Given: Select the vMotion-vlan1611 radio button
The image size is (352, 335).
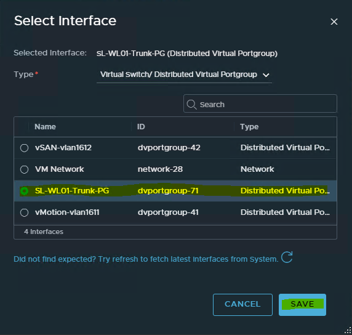Looking at the screenshot, I should click(24, 212).
